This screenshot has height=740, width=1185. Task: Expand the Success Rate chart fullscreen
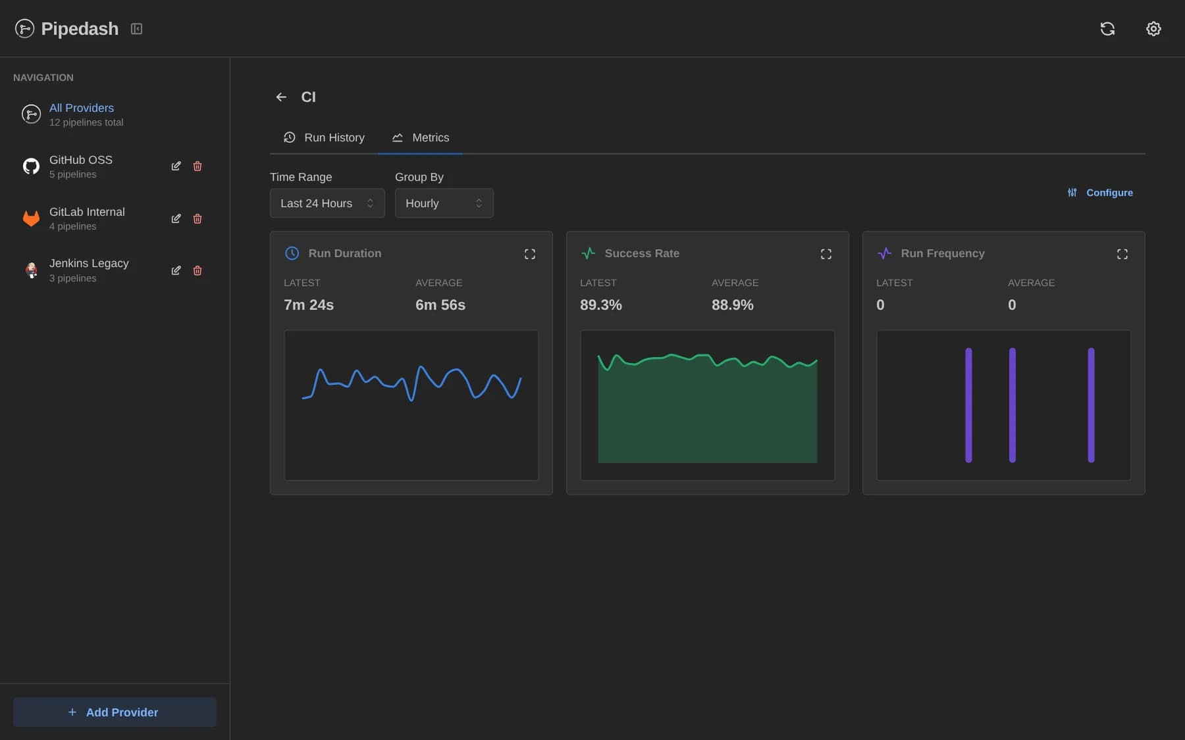pyautogui.click(x=826, y=254)
